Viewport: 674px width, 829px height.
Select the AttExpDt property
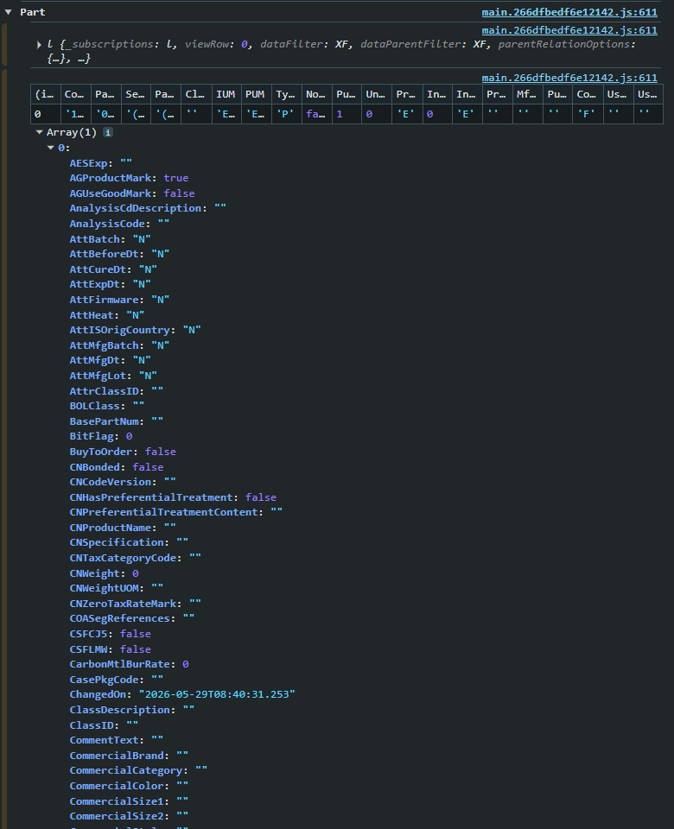[x=110, y=284]
